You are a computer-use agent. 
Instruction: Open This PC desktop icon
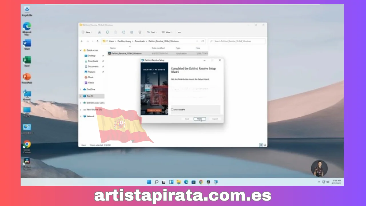click(x=27, y=112)
